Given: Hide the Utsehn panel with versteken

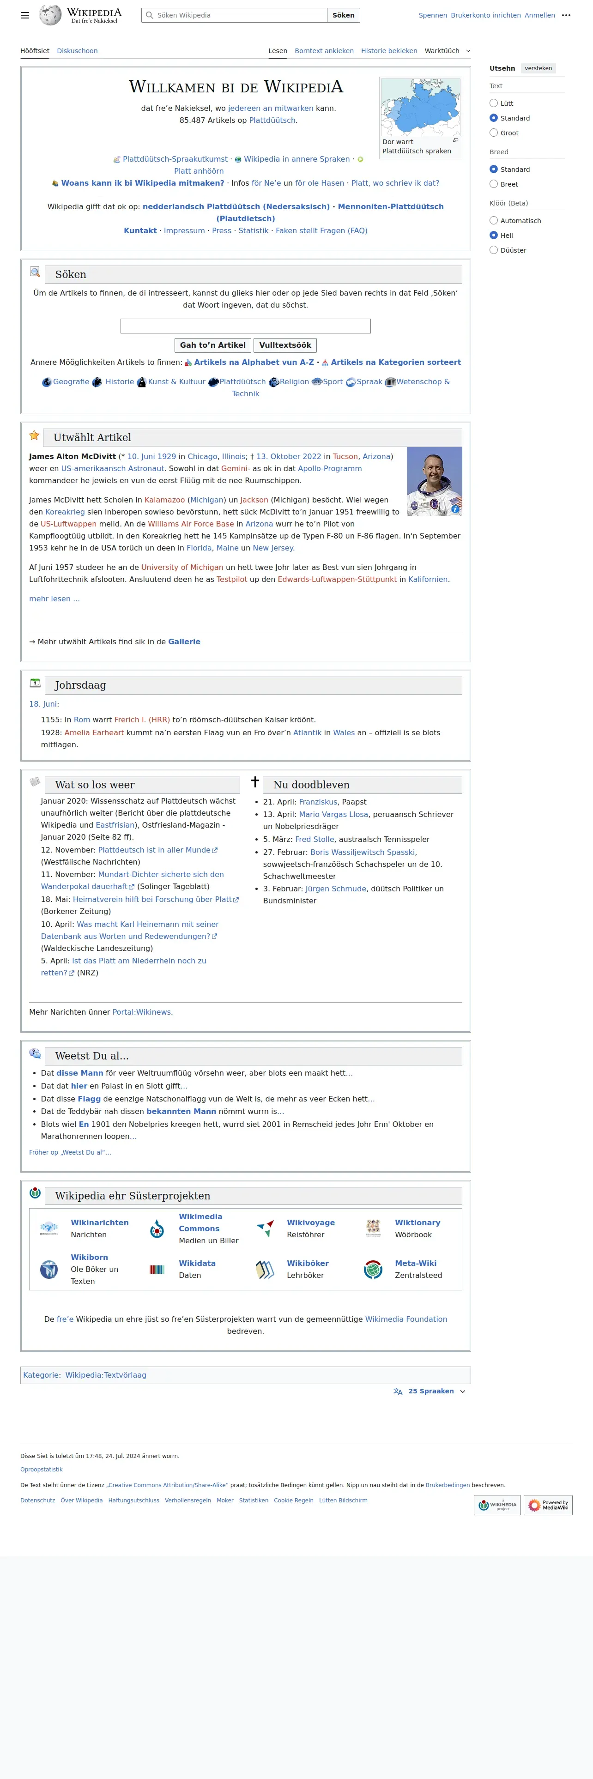Looking at the screenshot, I should (538, 68).
